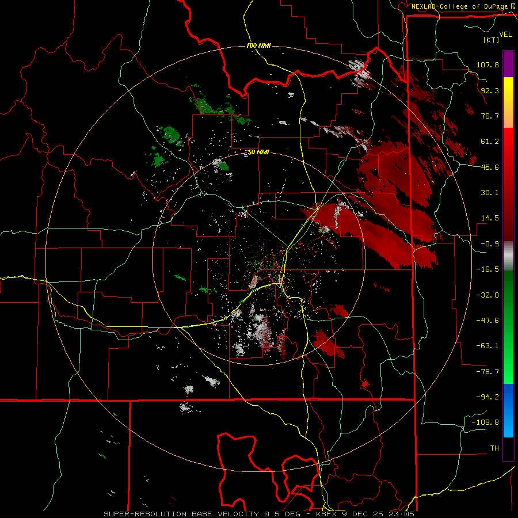Image resolution: width=518 pixels, height=518 pixels.
Task: Click the 92.3 value on velocity scale
Action: [490, 90]
